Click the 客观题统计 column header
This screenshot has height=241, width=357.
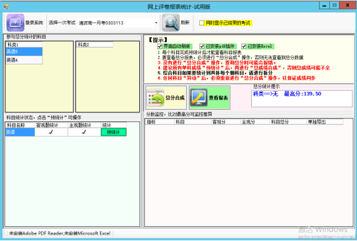(x=51, y=125)
